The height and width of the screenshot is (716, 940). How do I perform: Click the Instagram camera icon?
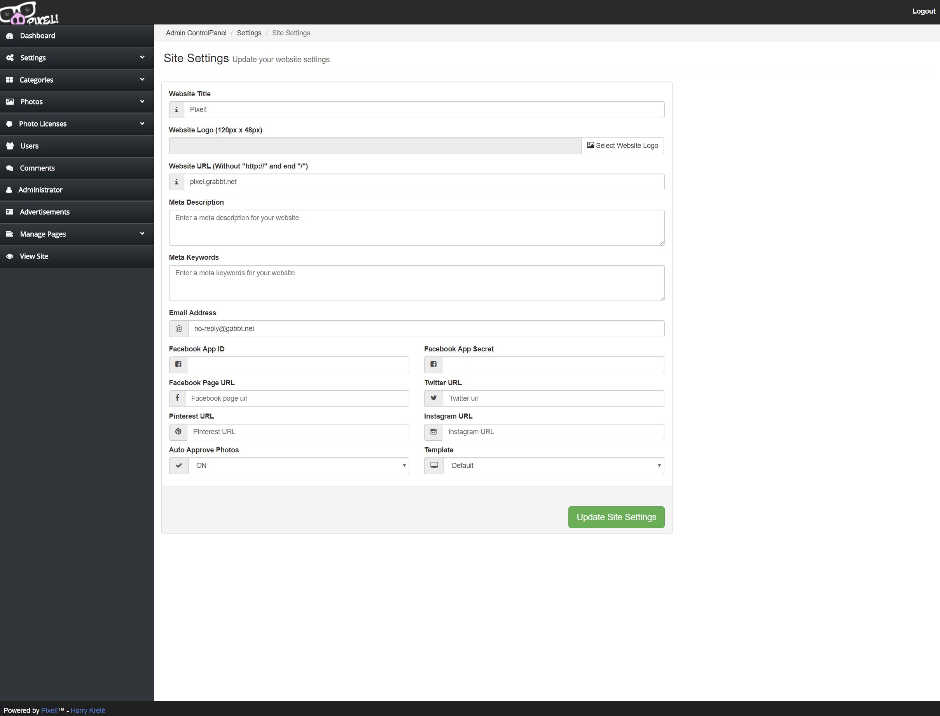[433, 432]
